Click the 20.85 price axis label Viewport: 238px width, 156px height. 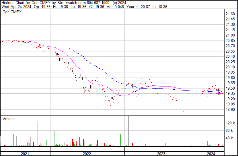pos(230,41)
